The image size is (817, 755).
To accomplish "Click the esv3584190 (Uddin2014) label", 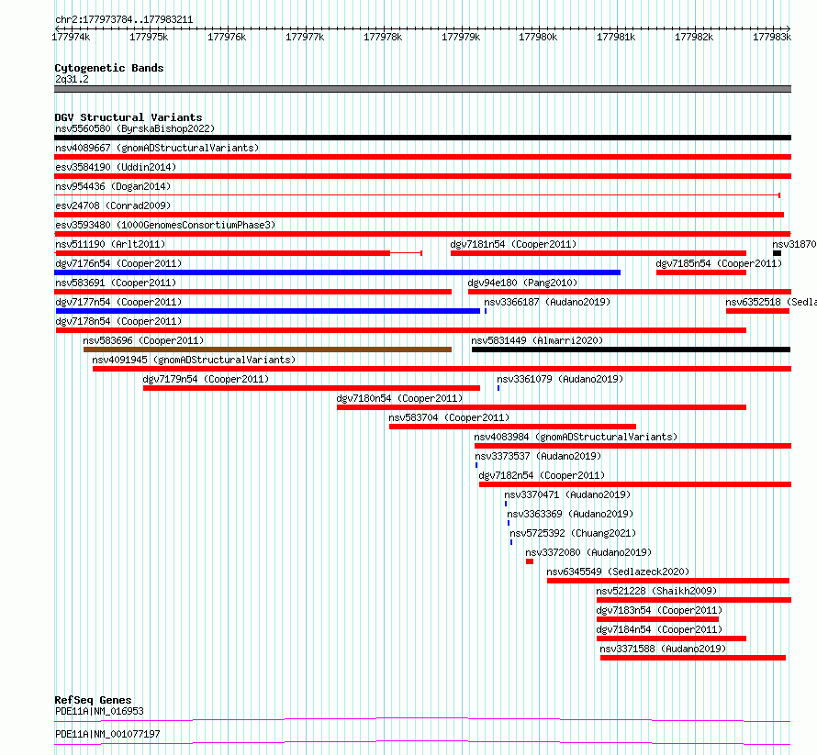I will pyautogui.click(x=116, y=167).
